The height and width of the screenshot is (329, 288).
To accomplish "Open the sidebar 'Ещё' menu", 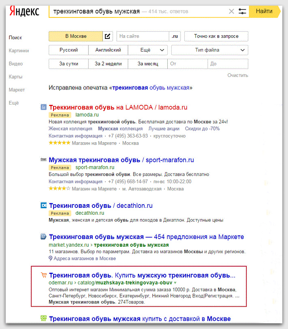I will [14, 103].
